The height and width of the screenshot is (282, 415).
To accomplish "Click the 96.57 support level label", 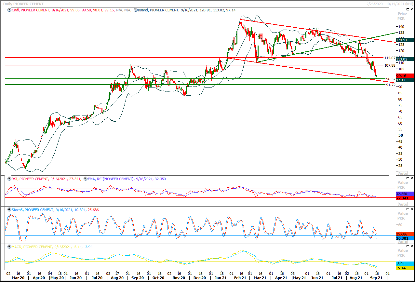I will click(391, 79).
